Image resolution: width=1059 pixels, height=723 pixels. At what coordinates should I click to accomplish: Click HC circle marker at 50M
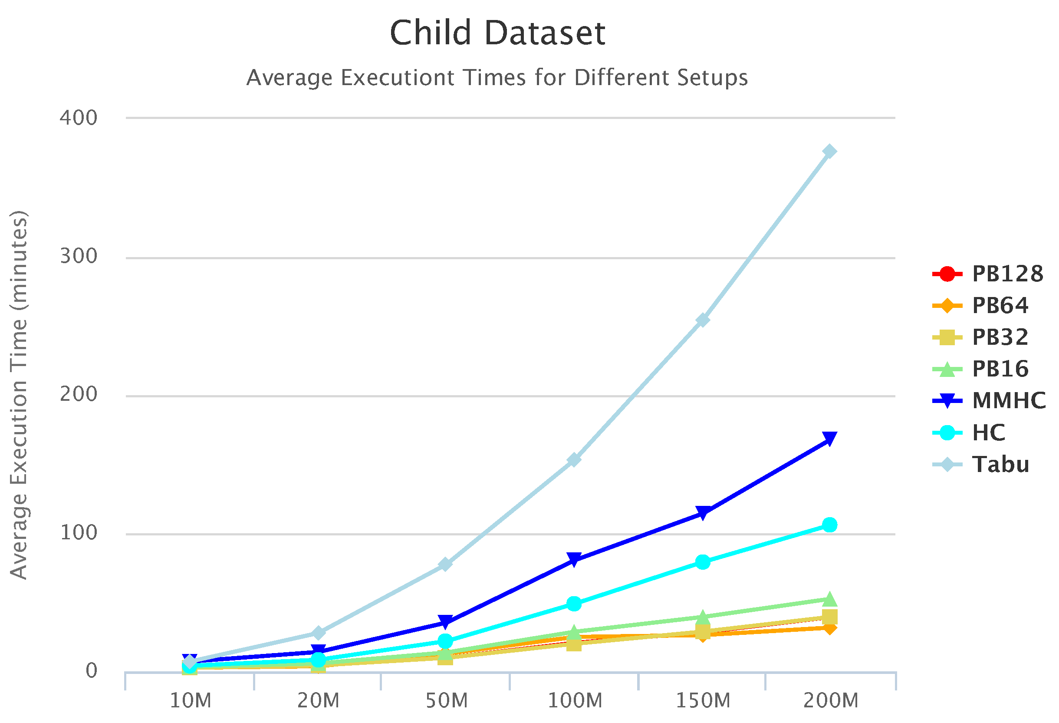(x=445, y=641)
